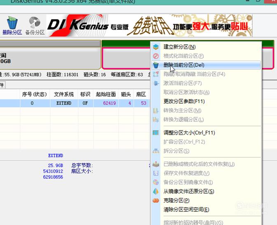
Task: Click the 转换为主分区 icon
Action: tap(156, 111)
